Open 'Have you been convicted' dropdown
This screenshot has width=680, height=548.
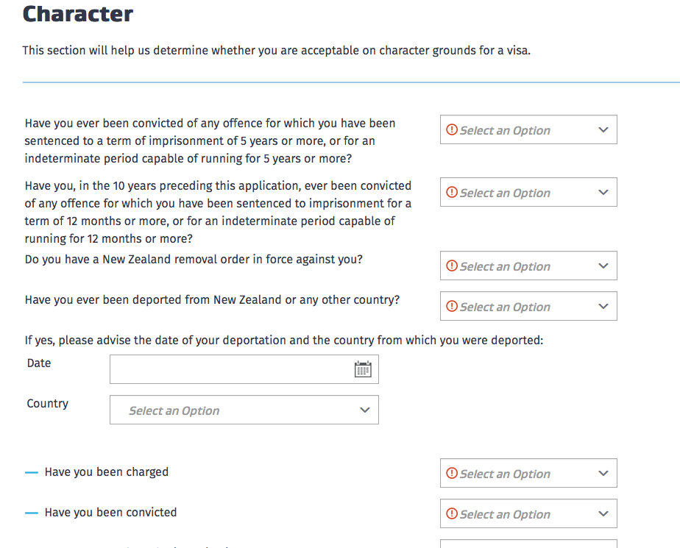(528, 513)
